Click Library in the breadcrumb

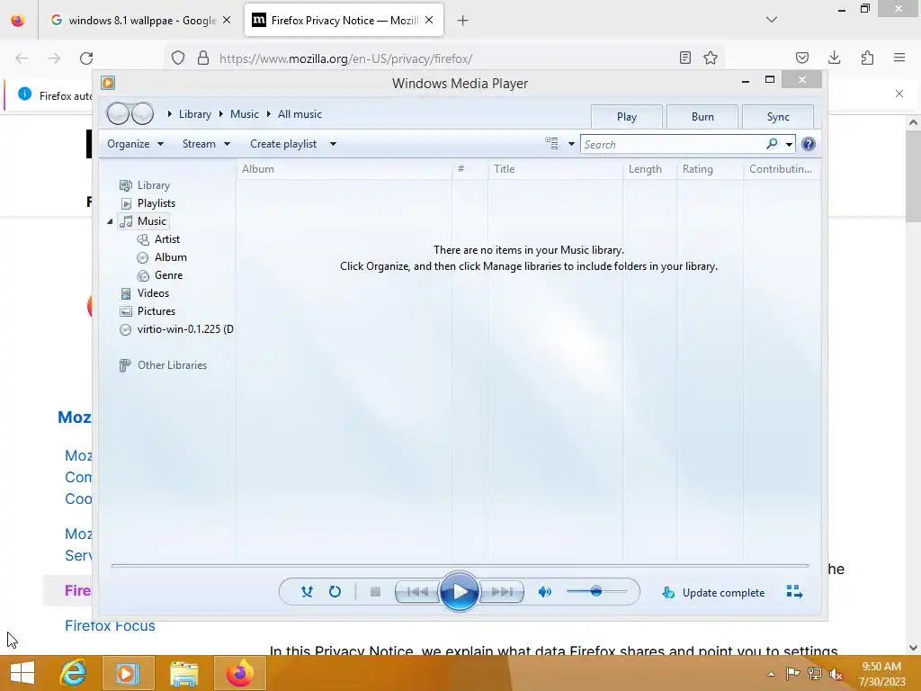(195, 114)
